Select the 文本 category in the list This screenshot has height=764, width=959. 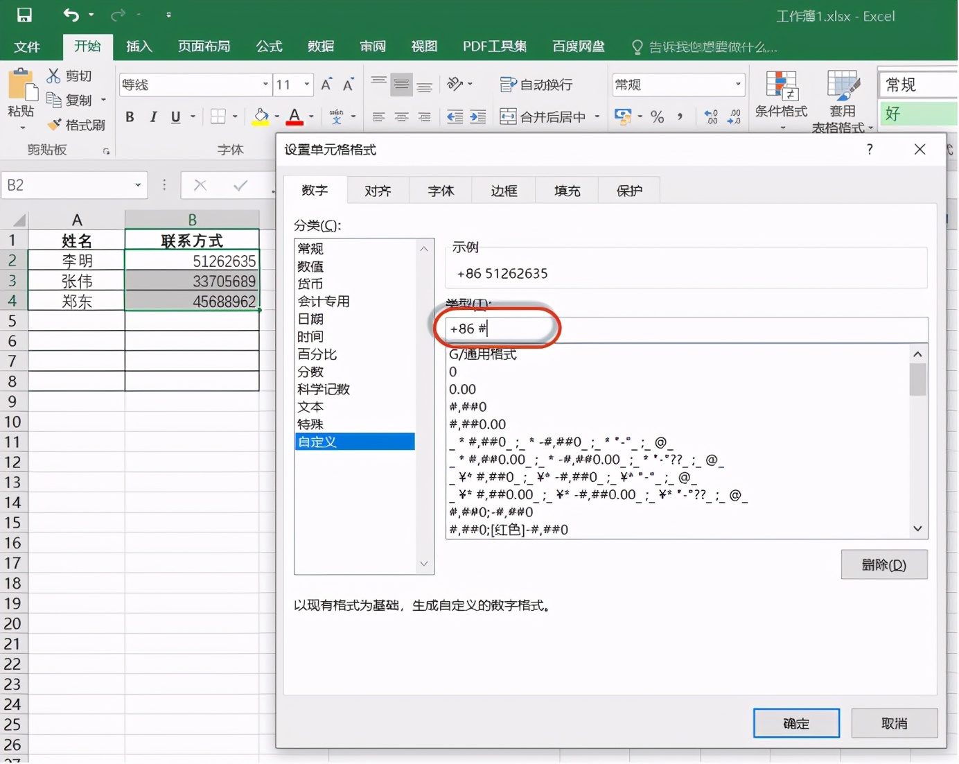(x=355, y=406)
